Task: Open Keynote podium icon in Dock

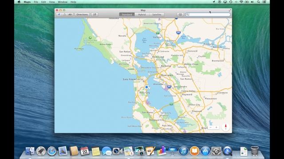Action: pyautogui.click(x=172, y=151)
